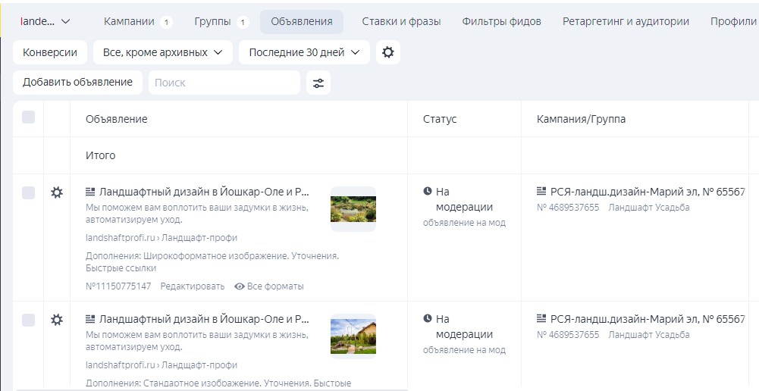Switch to the Кампании tab
This screenshot has height=391, width=759.
pos(130,21)
